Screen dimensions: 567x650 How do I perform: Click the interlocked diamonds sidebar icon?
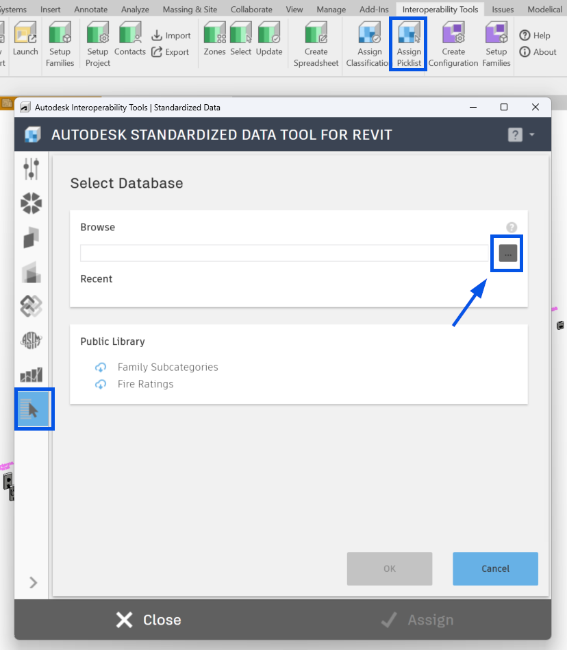pos(32,306)
